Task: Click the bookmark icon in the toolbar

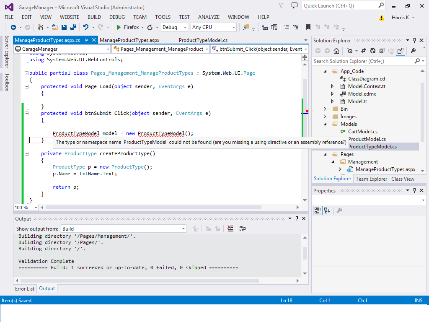Action: tap(308, 27)
